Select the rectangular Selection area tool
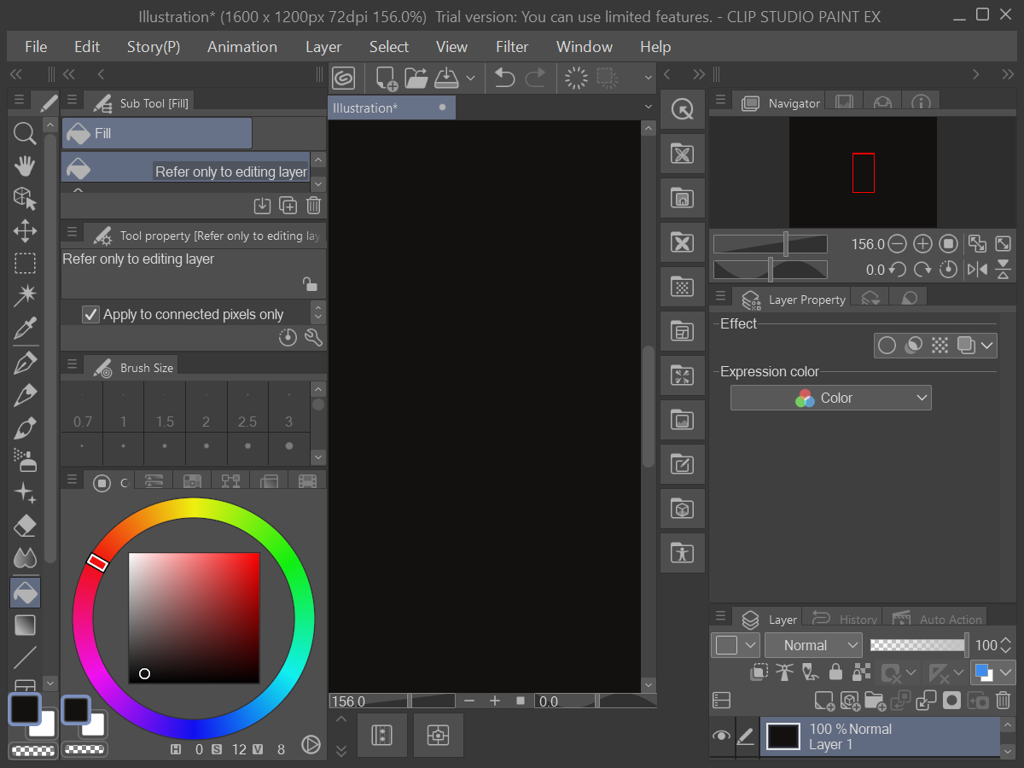1024x768 pixels. [x=25, y=263]
